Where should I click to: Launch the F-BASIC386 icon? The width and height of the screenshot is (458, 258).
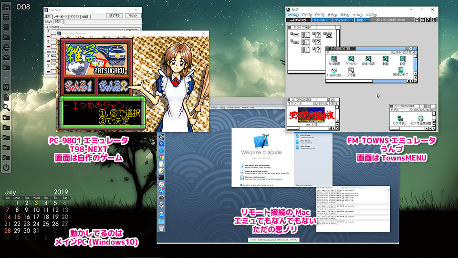point(333,72)
